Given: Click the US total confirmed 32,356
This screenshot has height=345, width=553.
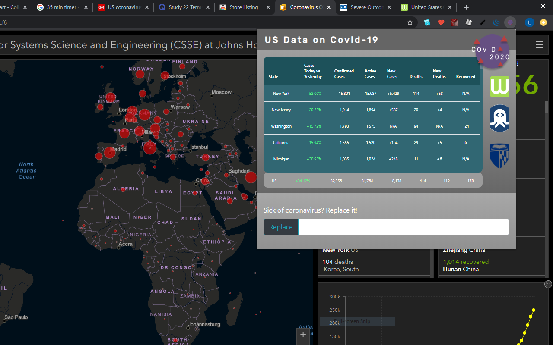Looking at the screenshot, I should click(336, 181).
